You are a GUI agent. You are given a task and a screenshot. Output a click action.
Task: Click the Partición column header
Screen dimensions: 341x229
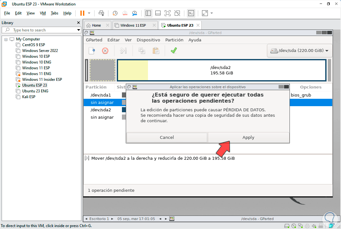(x=96, y=87)
